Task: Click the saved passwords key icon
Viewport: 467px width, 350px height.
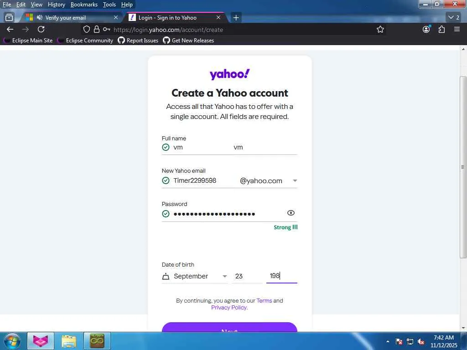Action: tap(107, 29)
